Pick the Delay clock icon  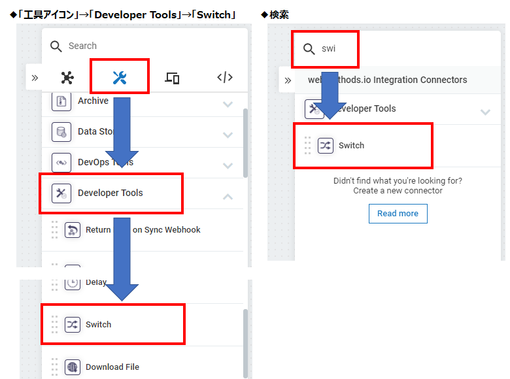[73, 282]
